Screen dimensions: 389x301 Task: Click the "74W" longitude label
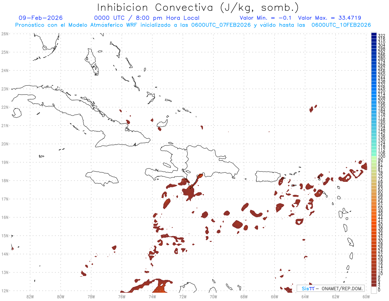coord(152,296)
